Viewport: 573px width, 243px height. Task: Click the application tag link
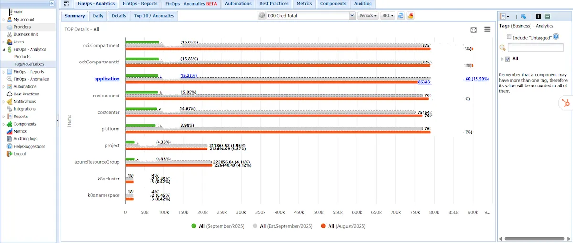tap(107, 79)
